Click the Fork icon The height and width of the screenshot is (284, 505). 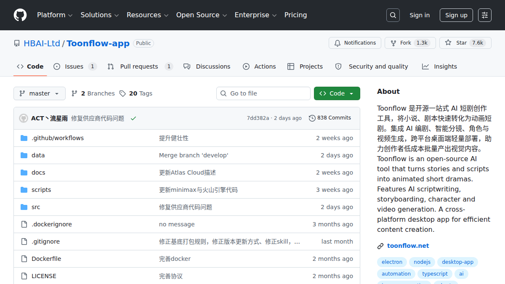(393, 43)
